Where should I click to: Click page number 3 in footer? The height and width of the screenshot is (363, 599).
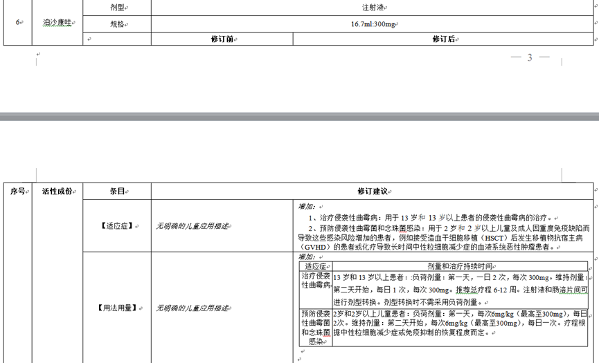(x=530, y=57)
